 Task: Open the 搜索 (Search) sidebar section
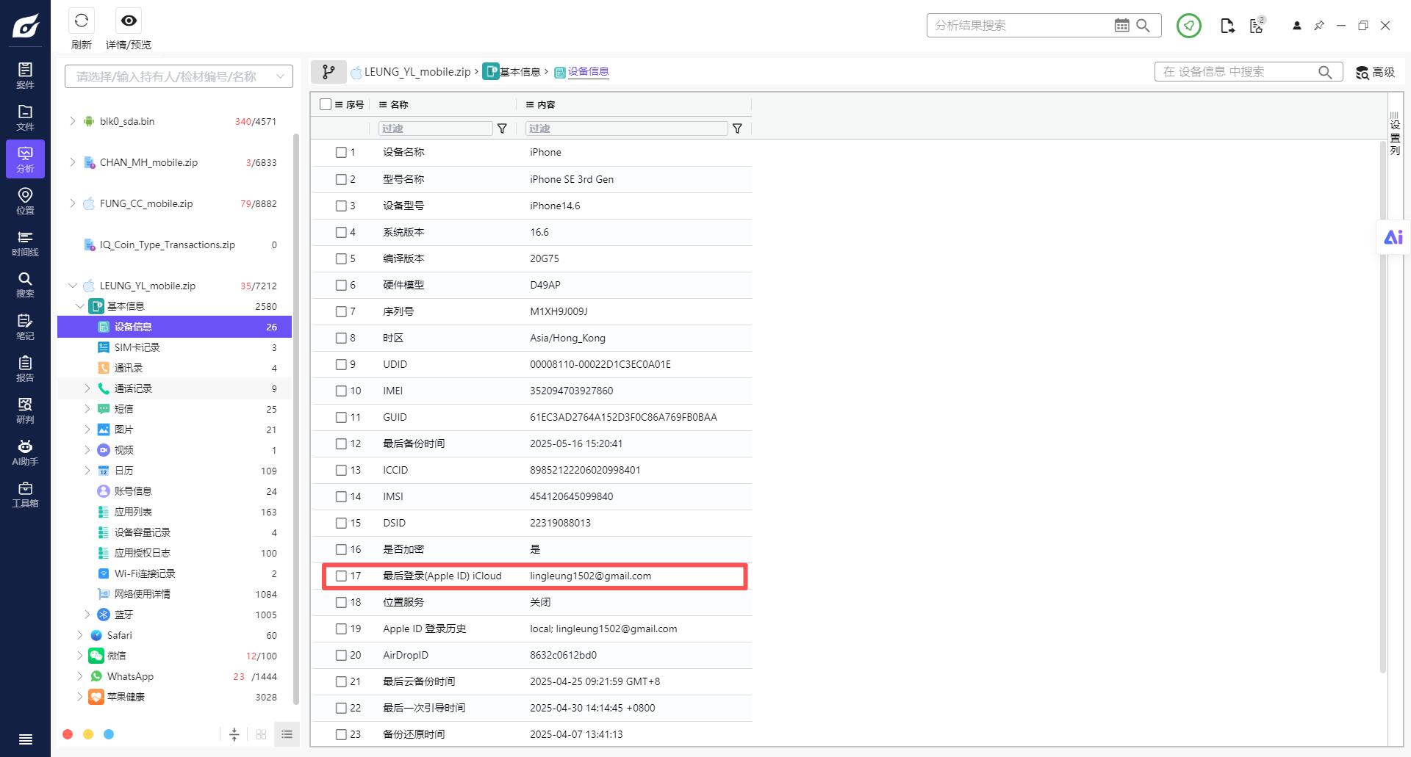coord(25,285)
